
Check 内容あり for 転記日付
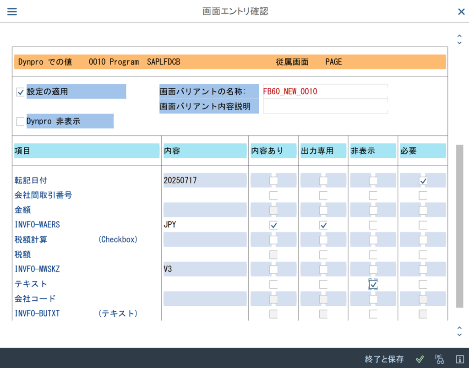tap(273, 180)
